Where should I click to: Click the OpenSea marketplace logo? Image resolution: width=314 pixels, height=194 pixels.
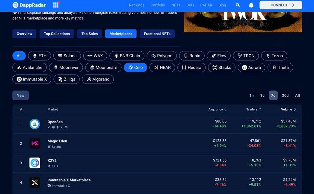pos(35,124)
